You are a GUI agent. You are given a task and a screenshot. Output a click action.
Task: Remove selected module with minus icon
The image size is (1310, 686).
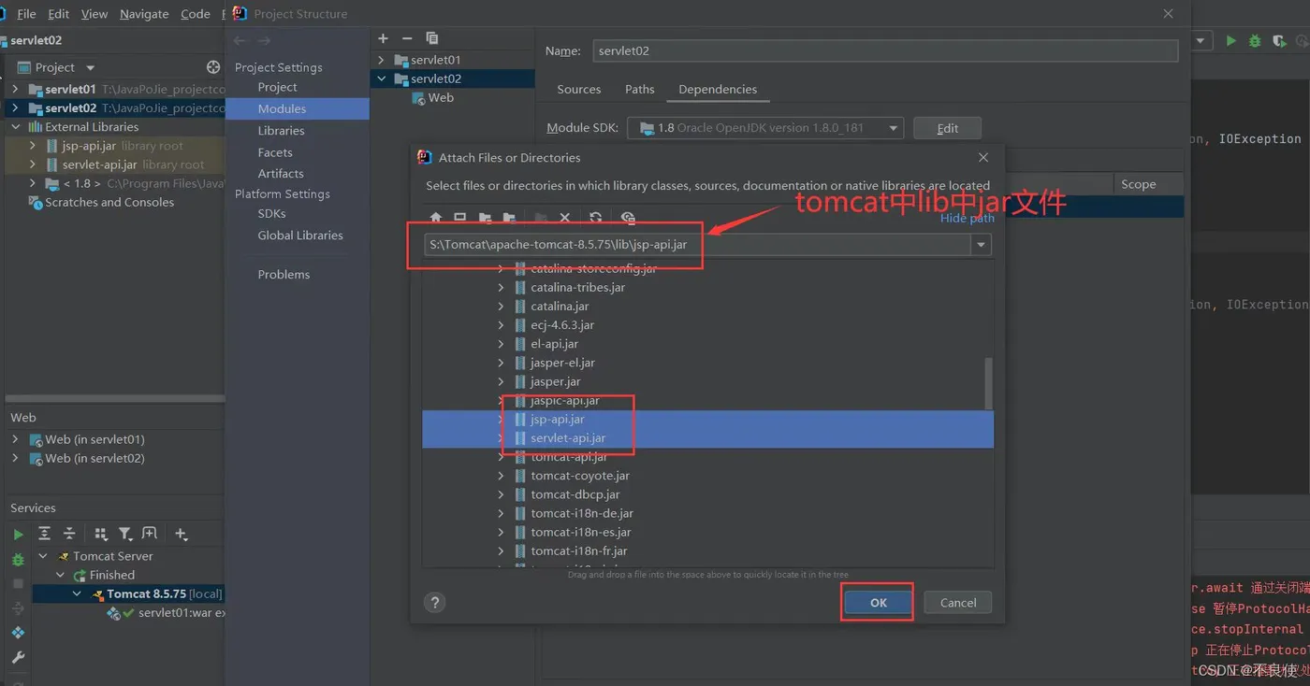pos(406,38)
